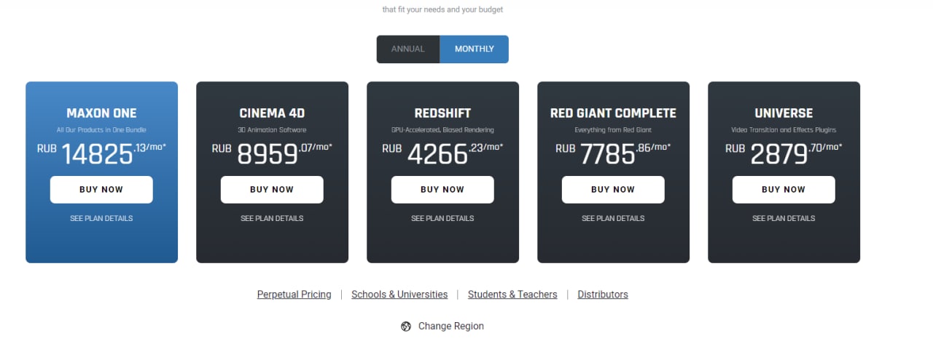The image size is (933, 341).
Task: Click the globe icon beside Change Region
Action: coord(406,326)
